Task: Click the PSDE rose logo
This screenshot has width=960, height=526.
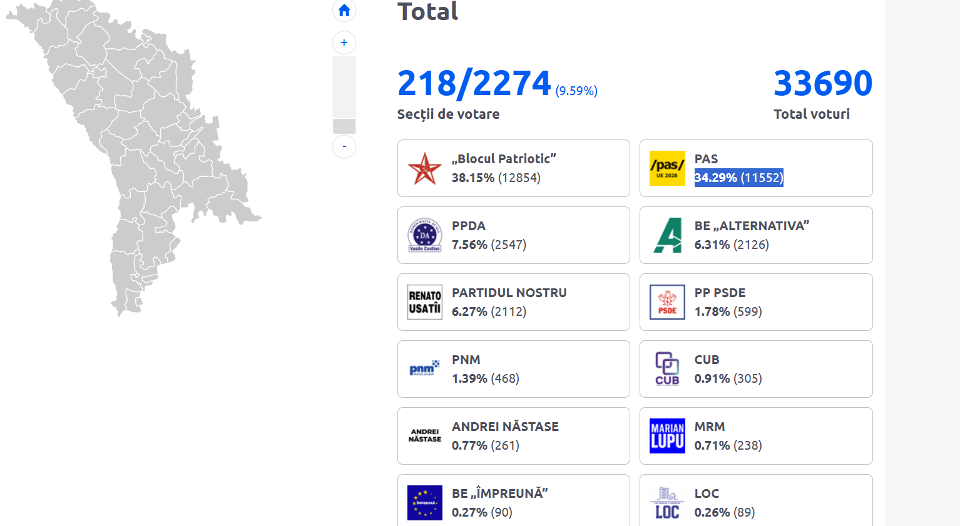Action: coord(667,303)
